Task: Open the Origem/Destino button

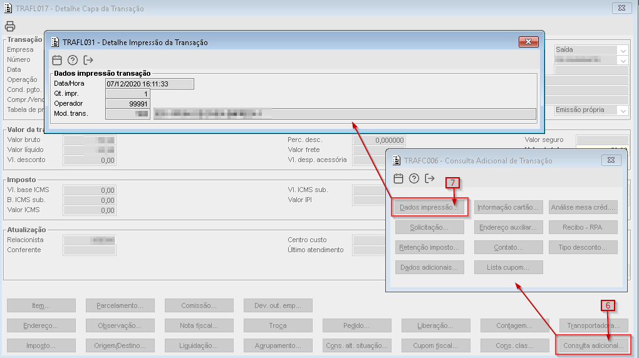Action: (120, 345)
